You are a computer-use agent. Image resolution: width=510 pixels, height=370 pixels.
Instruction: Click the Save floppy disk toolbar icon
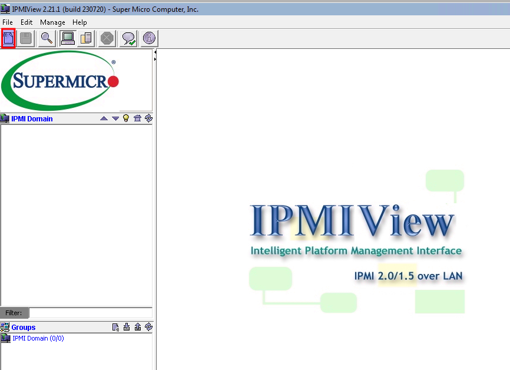(26, 38)
